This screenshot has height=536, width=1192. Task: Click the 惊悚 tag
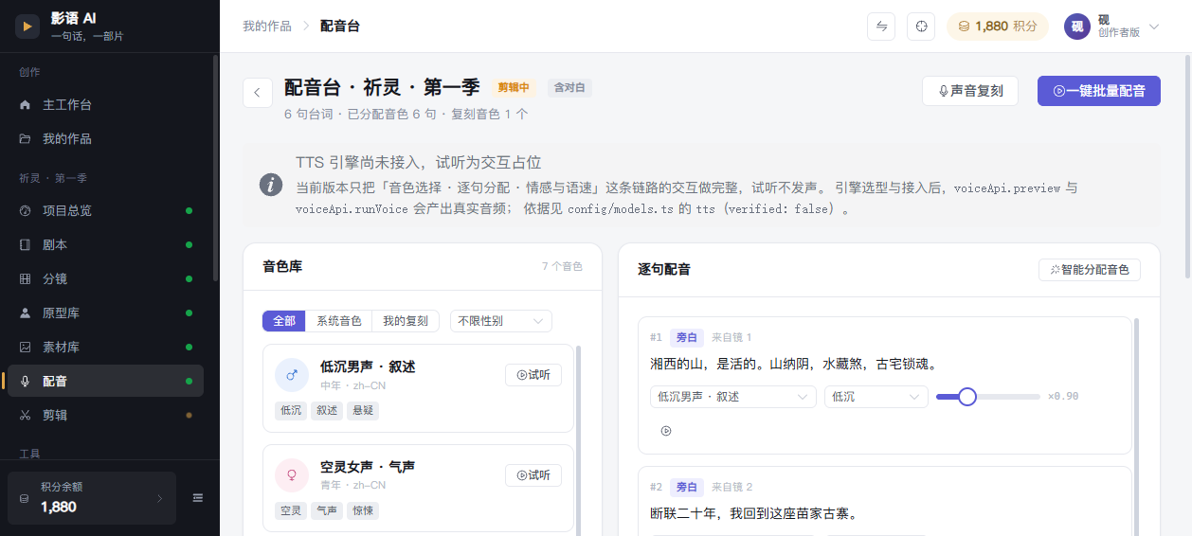coord(363,510)
